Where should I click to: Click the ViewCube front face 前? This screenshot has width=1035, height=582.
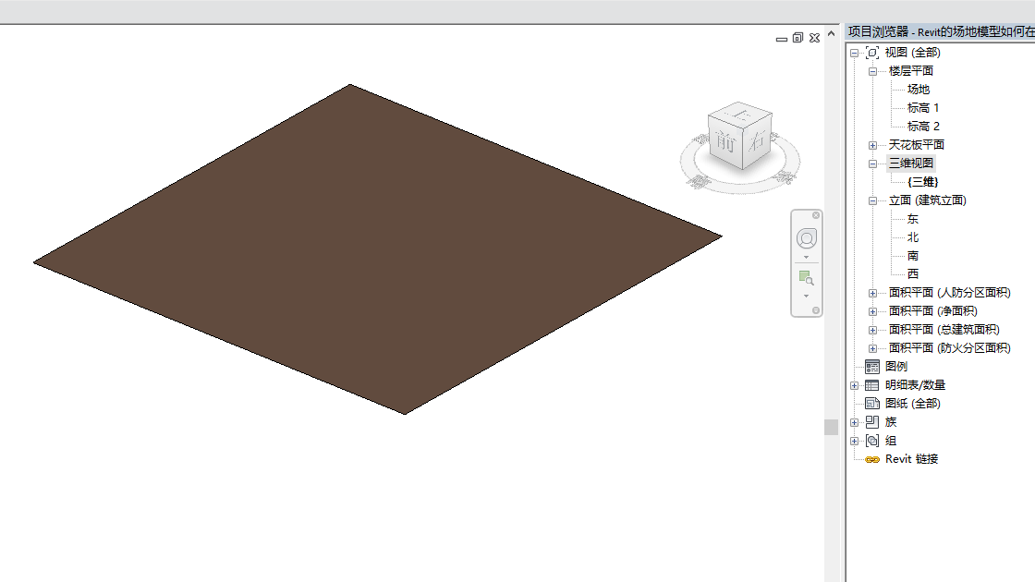pos(724,142)
